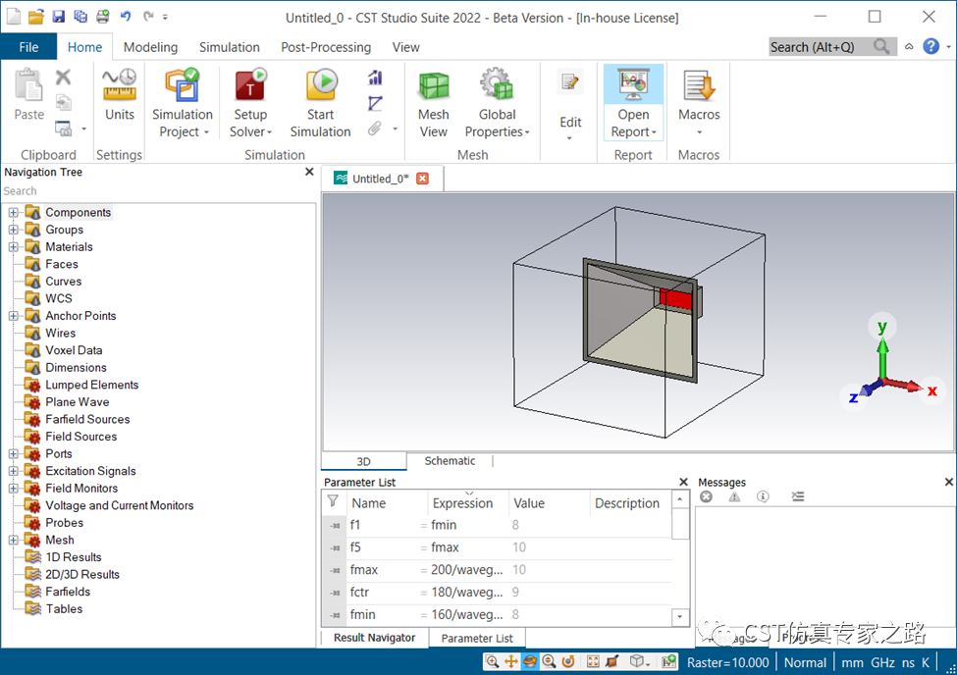
Task: Click the screenshot capture icon in Clipboard group
Action: 64,129
